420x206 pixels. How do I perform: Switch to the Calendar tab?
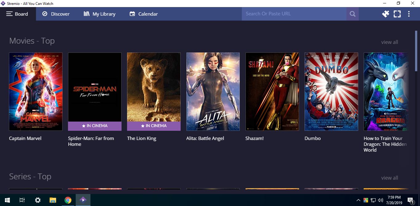(x=144, y=14)
